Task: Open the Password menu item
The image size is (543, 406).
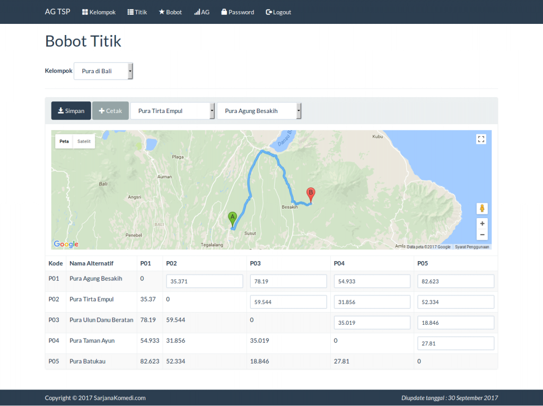Action: point(238,12)
